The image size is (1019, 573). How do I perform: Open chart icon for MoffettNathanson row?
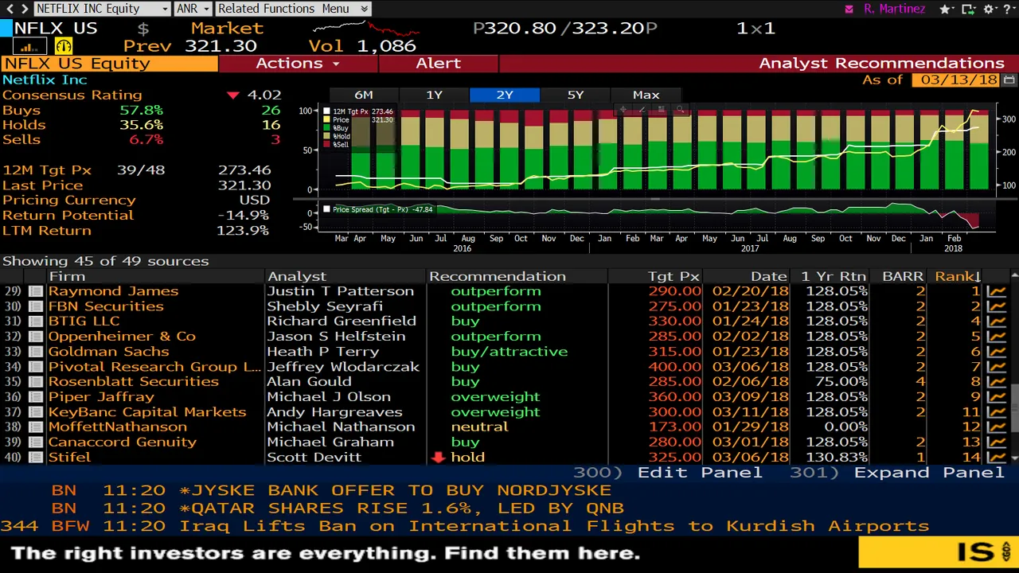tap(995, 427)
